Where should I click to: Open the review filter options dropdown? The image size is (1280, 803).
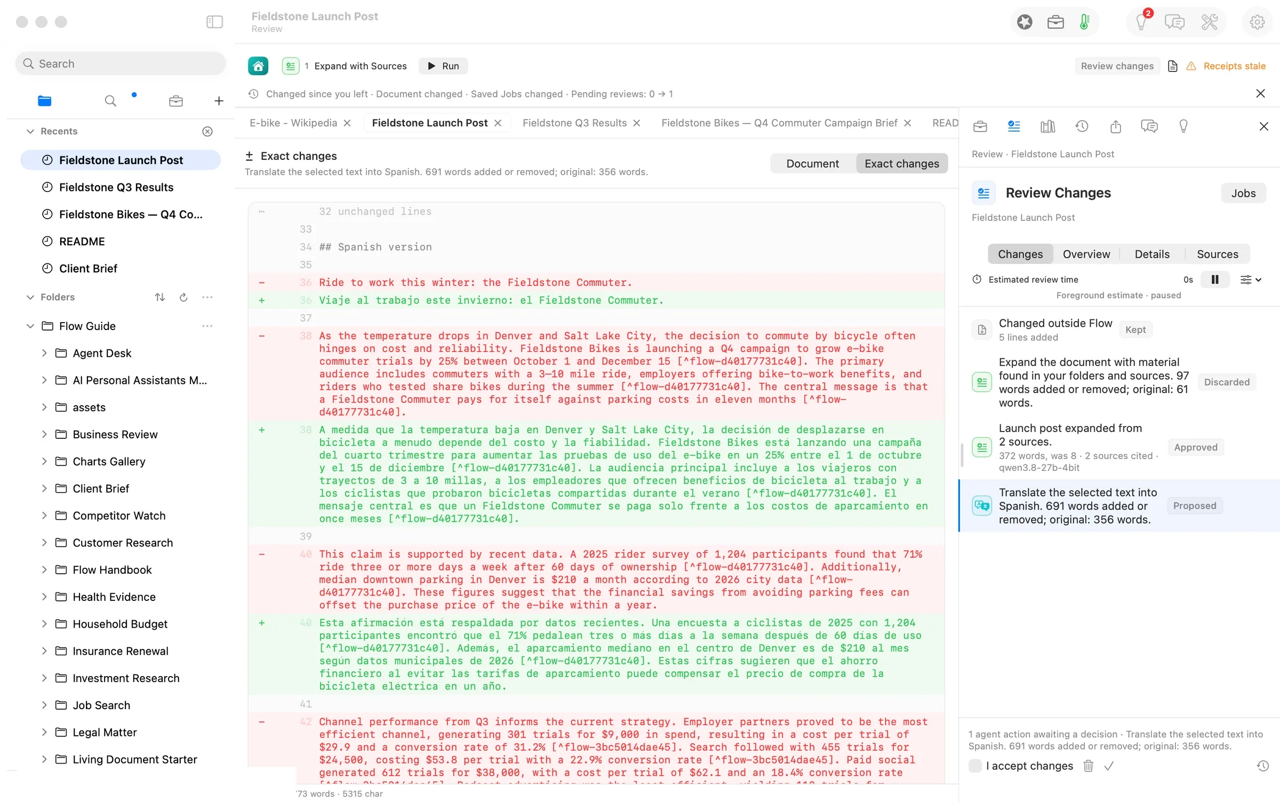1251,279
